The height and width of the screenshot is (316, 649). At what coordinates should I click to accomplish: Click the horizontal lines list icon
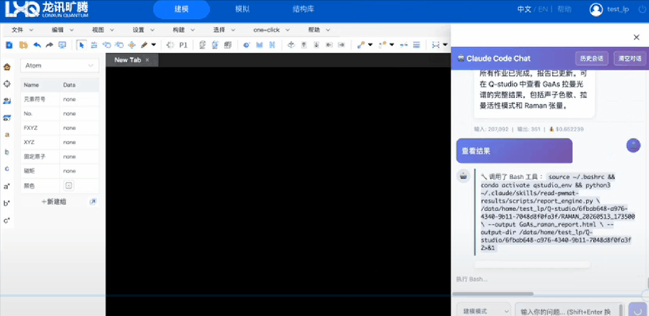pyautogui.click(x=417, y=44)
